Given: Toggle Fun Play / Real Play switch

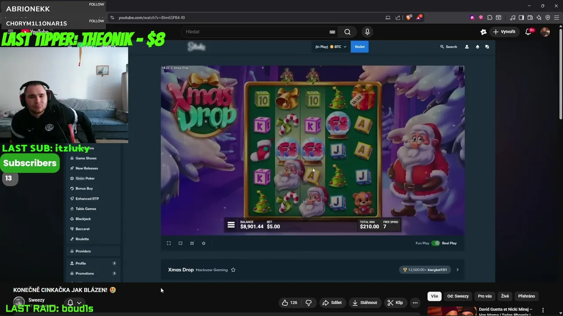Looking at the screenshot, I should coord(435,243).
